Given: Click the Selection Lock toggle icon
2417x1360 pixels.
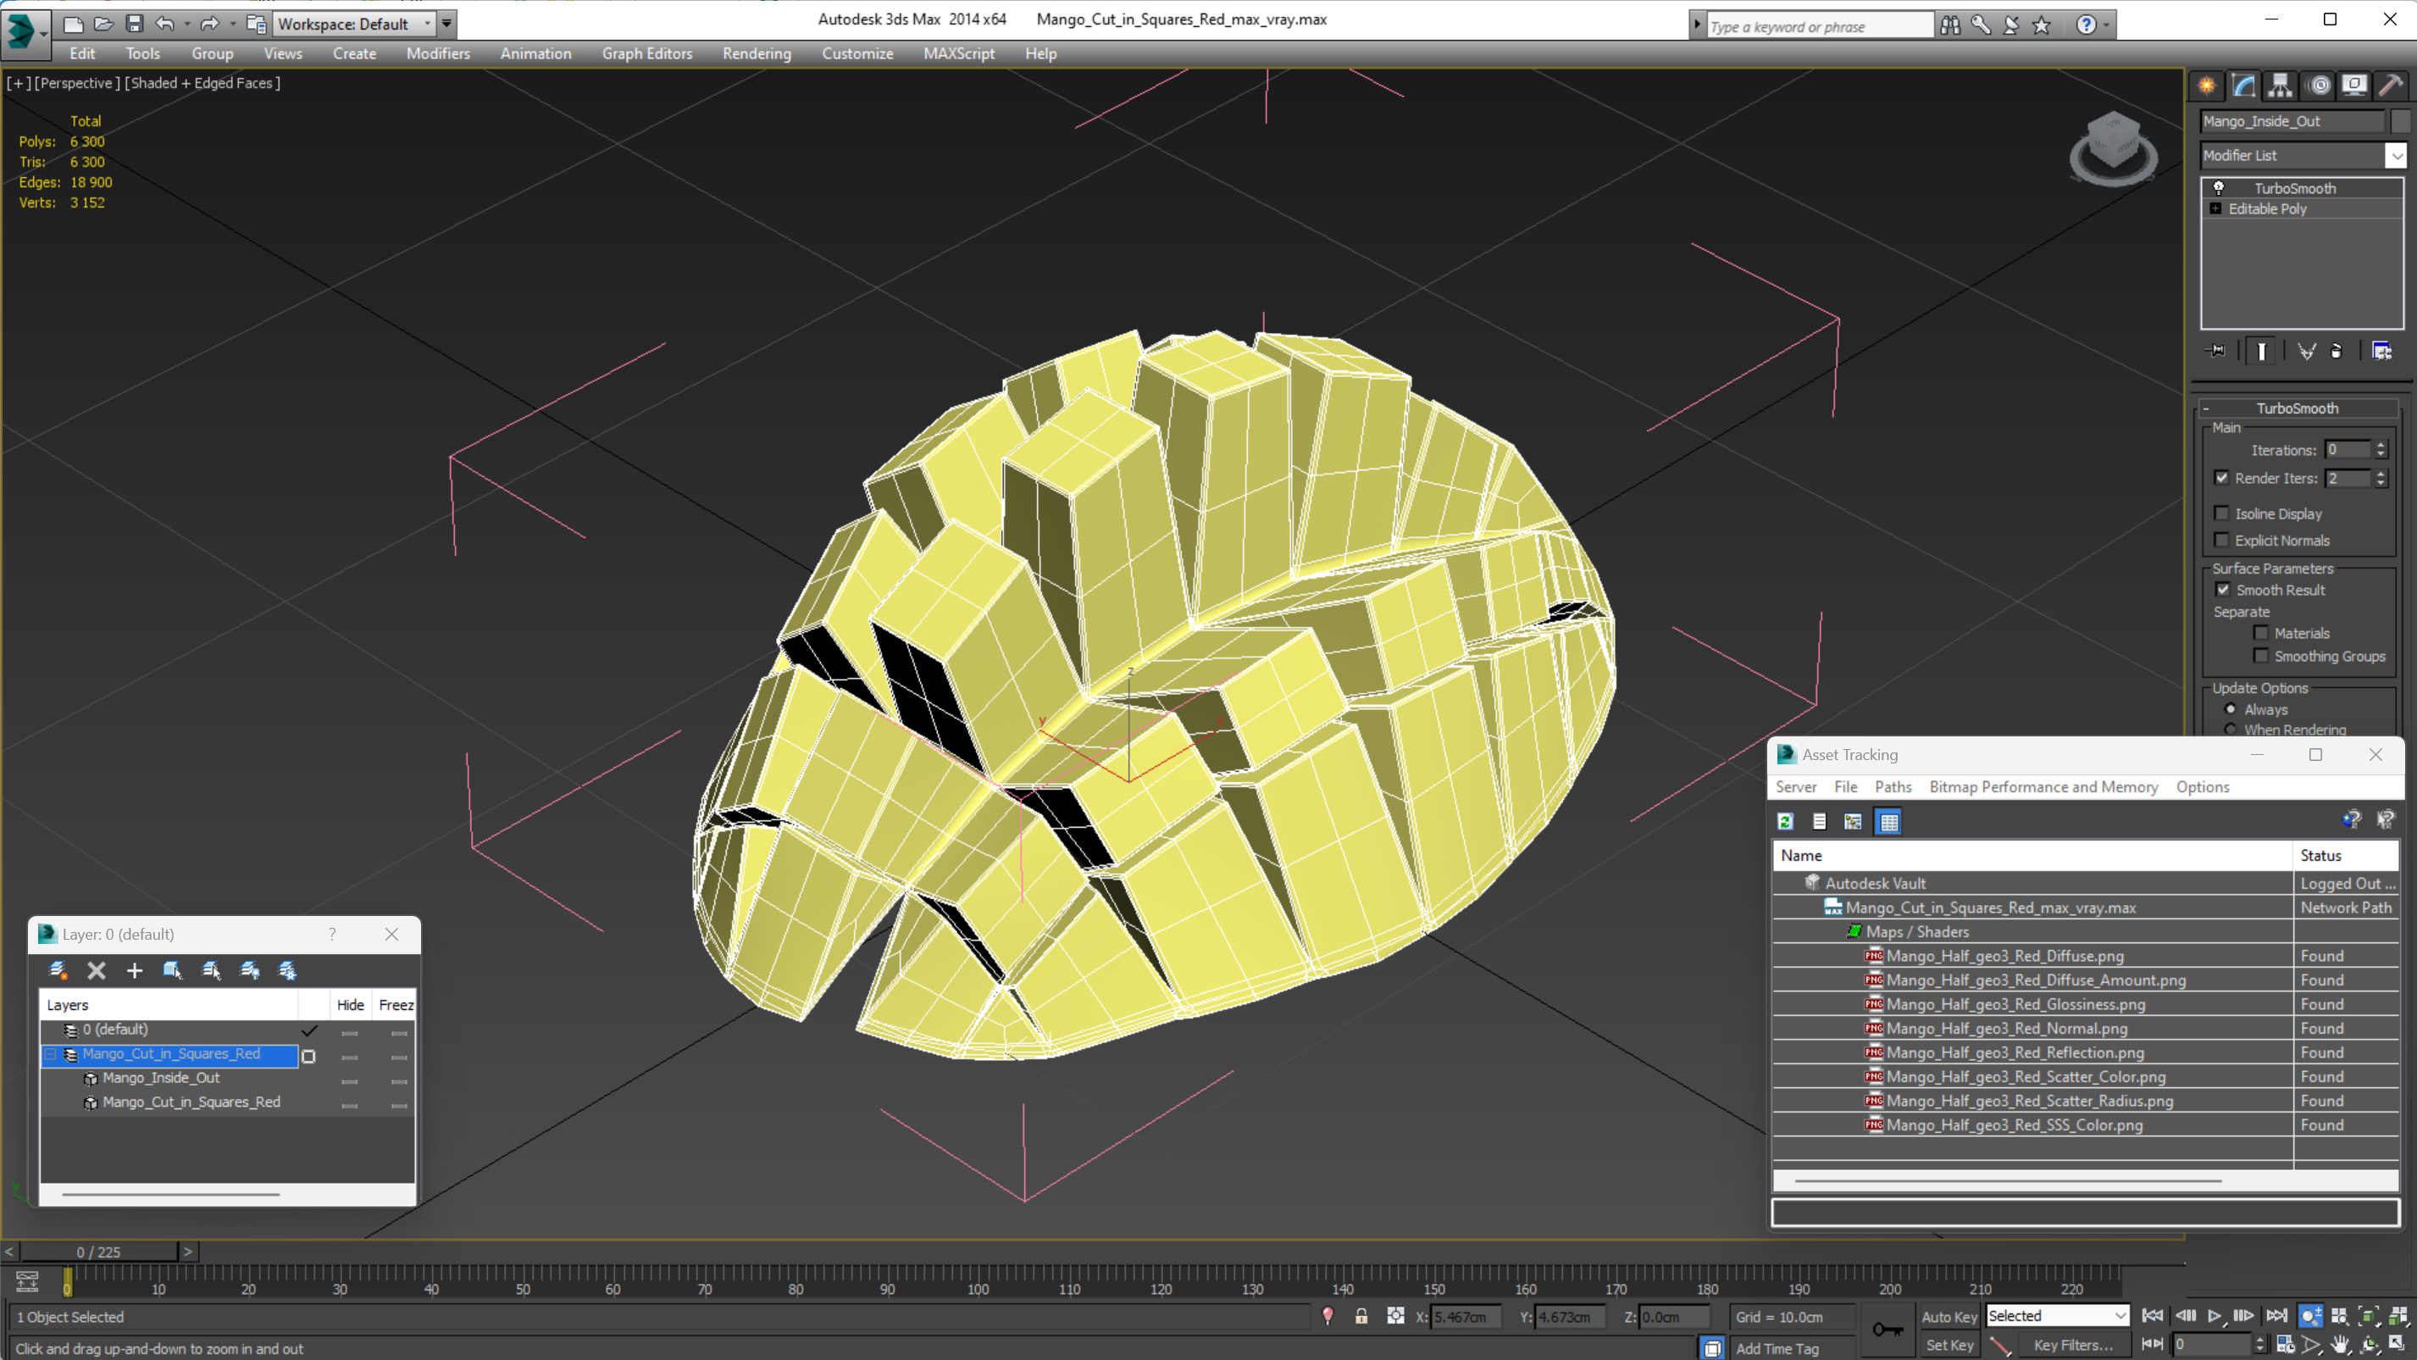Looking at the screenshot, I should [1361, 1317].
